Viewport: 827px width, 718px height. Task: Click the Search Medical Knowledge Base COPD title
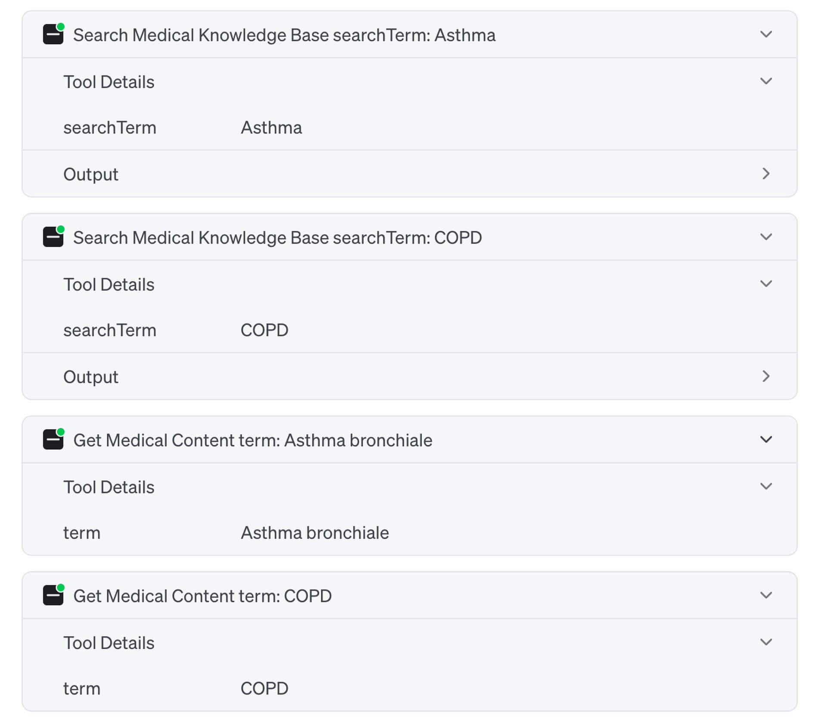point(277,238)
